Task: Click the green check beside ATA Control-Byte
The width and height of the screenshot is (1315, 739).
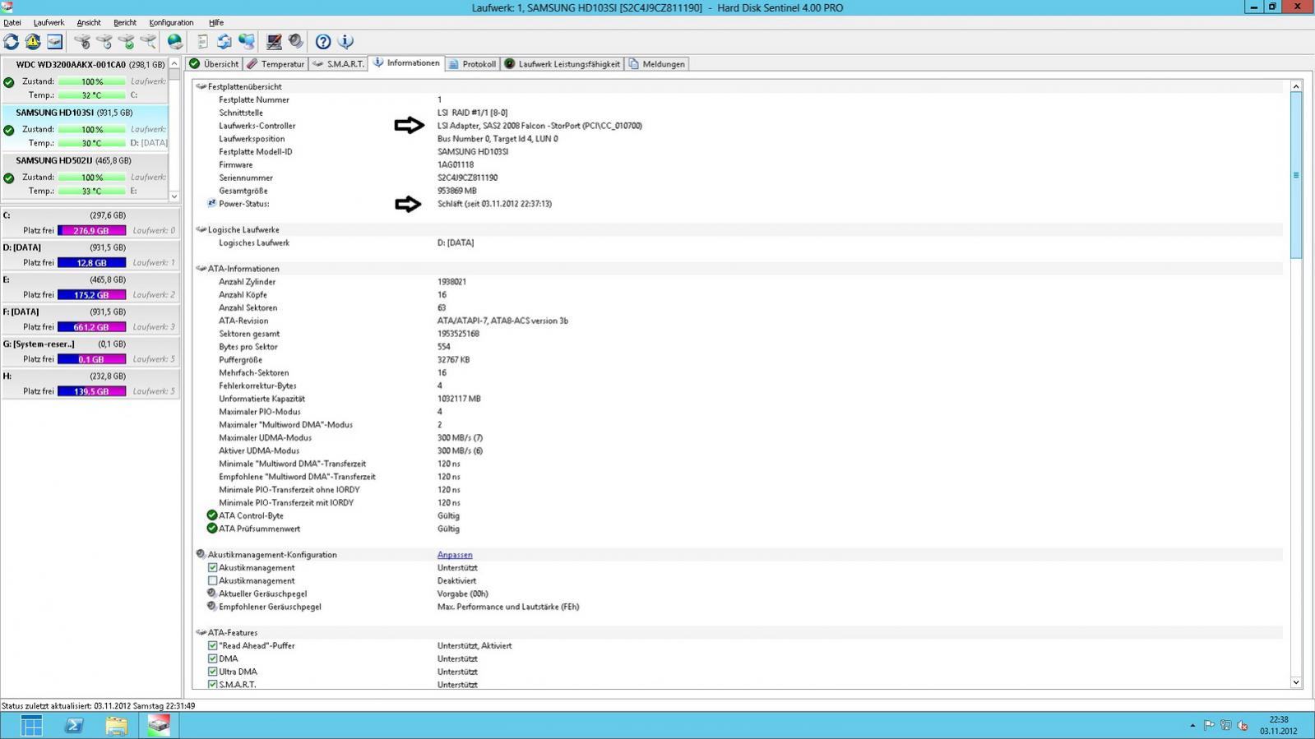Action: (212, 515)
